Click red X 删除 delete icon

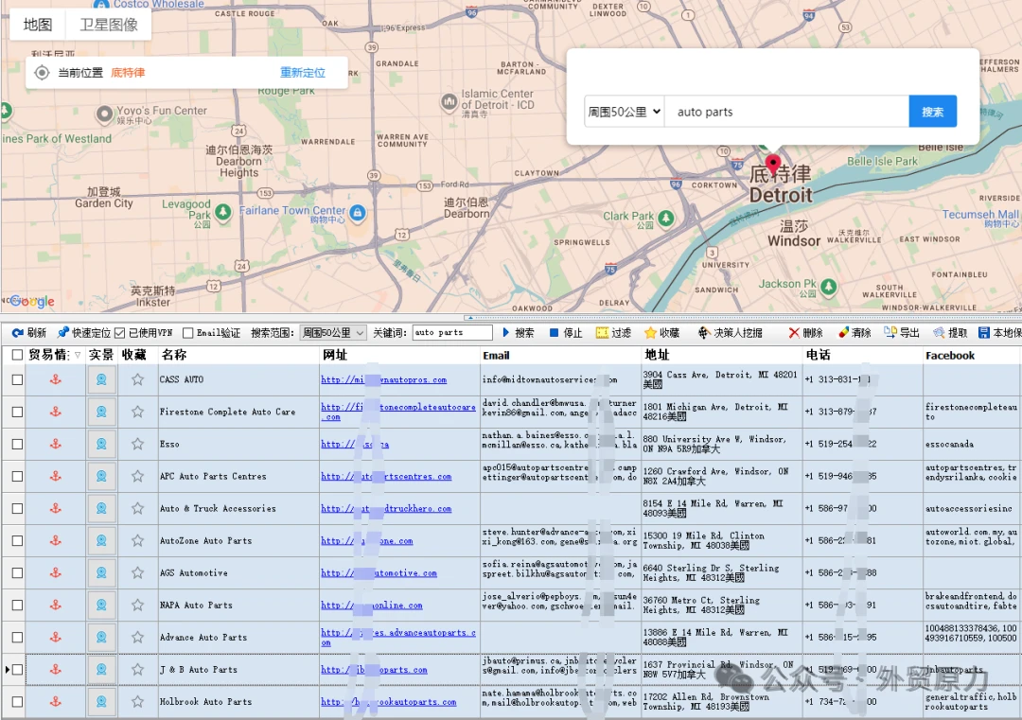pos(794,333)
